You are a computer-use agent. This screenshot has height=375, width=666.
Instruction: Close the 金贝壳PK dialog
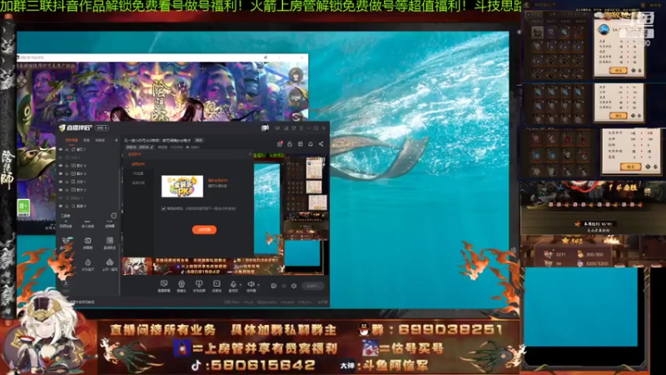point(250,154)
